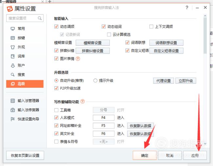
Task: Enable the 工具箱 checkbox
Action: click(x=56, y=110)
